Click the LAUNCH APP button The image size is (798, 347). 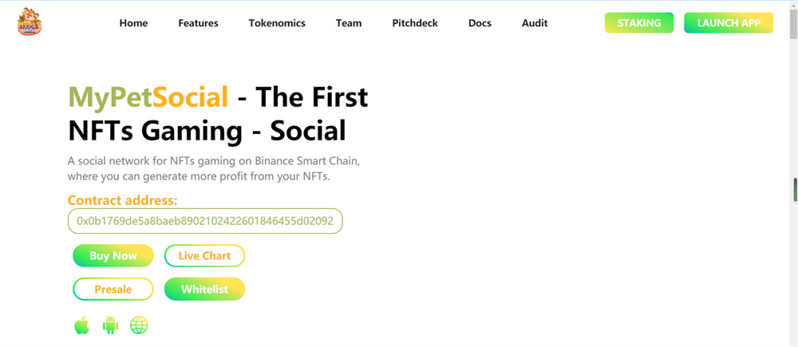click(729, 23)
